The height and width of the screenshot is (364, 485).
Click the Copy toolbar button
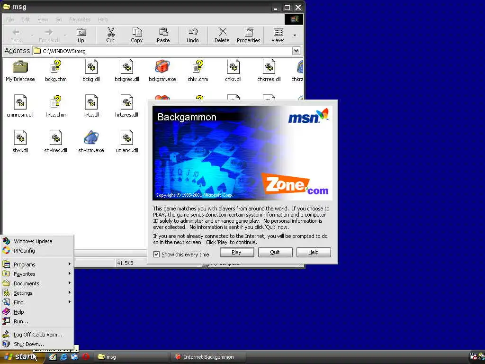[x=137, y=35]
